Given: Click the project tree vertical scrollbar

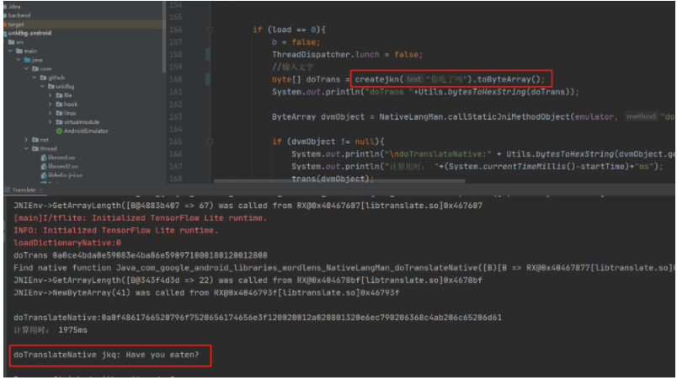Looking at the screenshot, I should (x=163, y=37).
